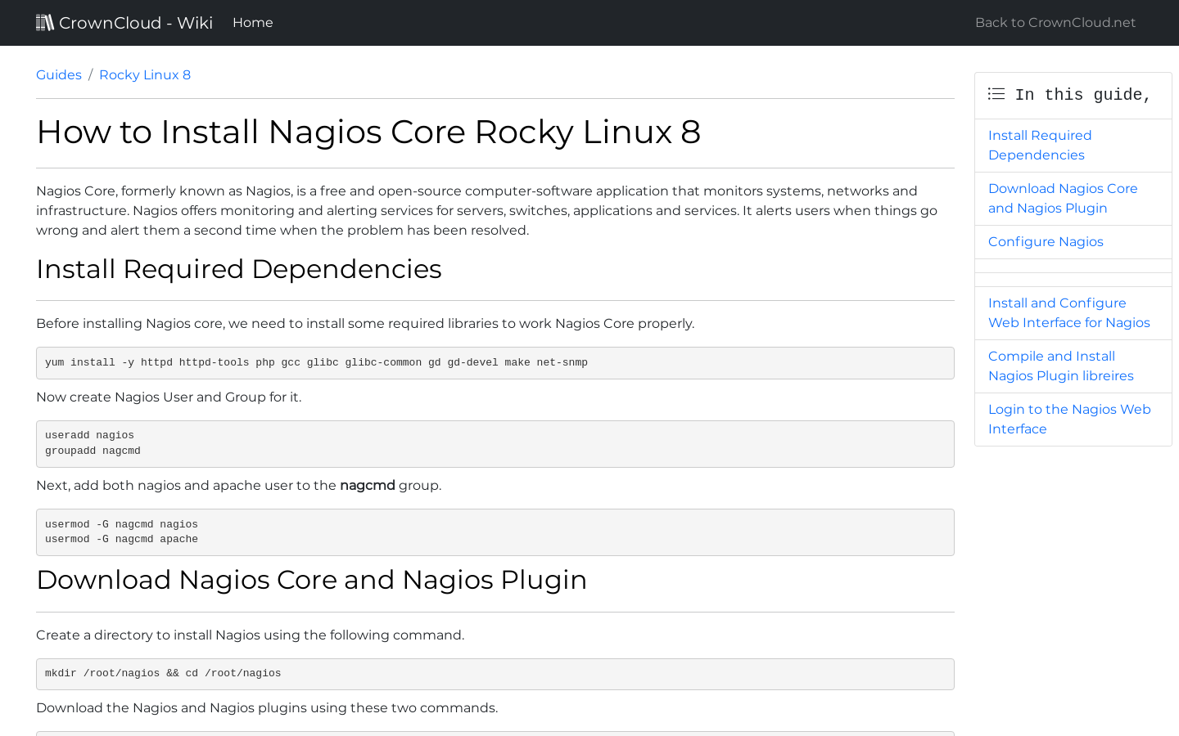Screen dimensions: 1179x736
Task: Open the "Rocky Linux 8" breadcrumb
Action: pyautogui.click(x=144, y=74)
